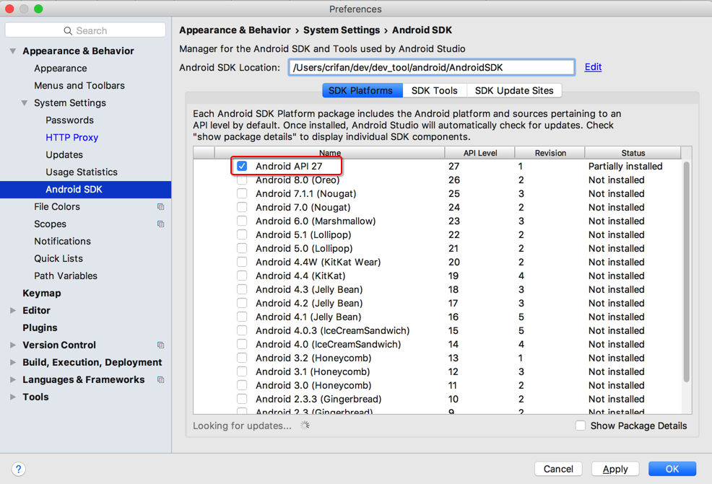Image resolution: width=712 pixels, height=484 pixels.
Task: Open Menus and Toolbars settings
Action: pos(79,86)
